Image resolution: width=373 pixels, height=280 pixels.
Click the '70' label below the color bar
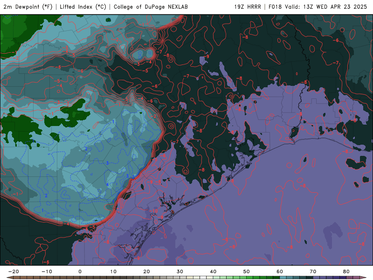[313, 272]
